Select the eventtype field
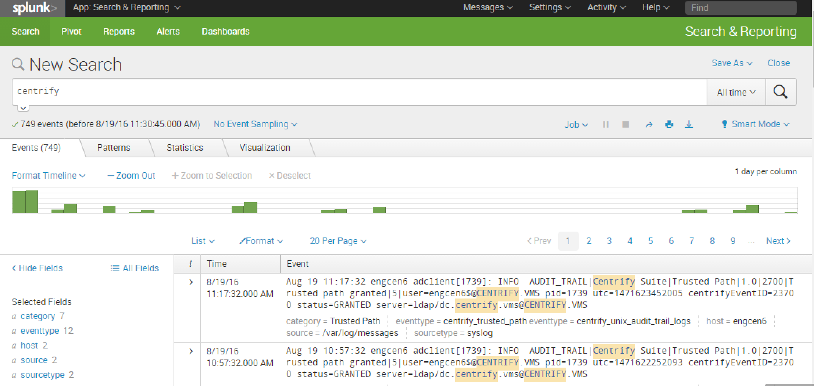 pyautogui.click(x=40, y=331)
